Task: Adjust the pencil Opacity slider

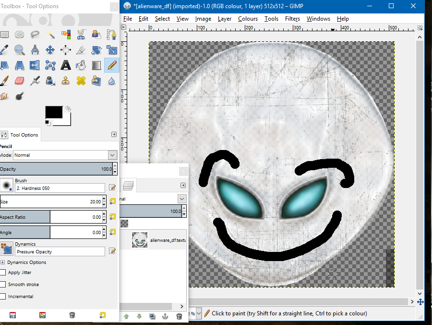Action: [56, 169]
